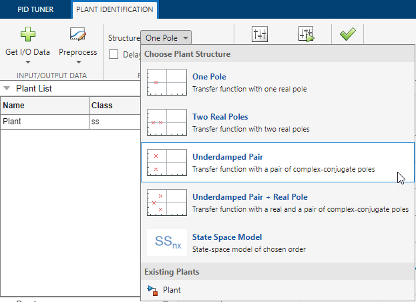Select the Two Real Poles plot thumbnail
The height and width of the screenshot is (302, 416).
pos(165,122)
